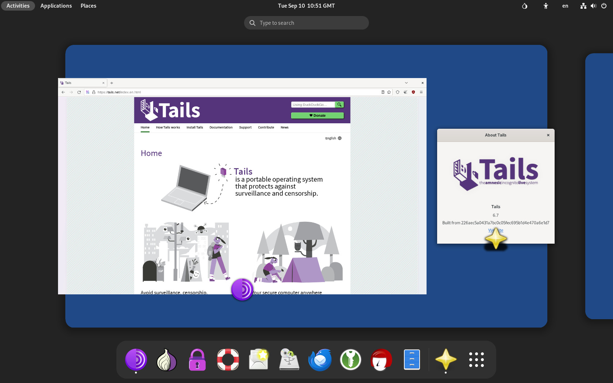Image resolution: width=613 pixels, height=383 pixels.
Task: Click the laptop illustration on Tails page
Action: click(x=186, y=187)
